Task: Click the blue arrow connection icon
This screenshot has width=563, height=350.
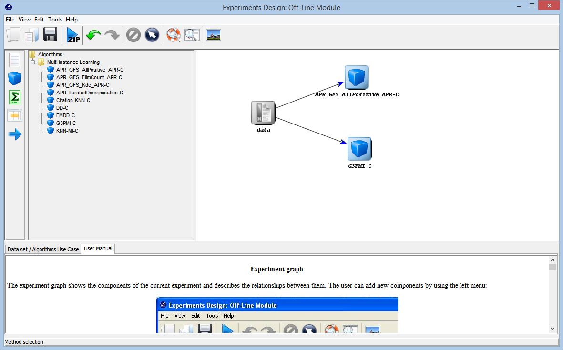Action: coord(15,134)
